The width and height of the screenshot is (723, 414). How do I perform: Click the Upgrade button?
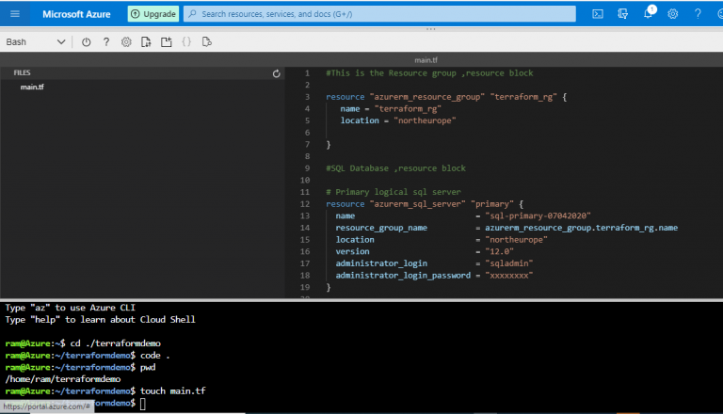coord(153,14)
